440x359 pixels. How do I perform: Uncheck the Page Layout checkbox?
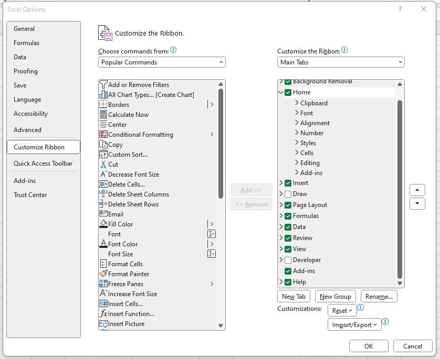point(288,205)
